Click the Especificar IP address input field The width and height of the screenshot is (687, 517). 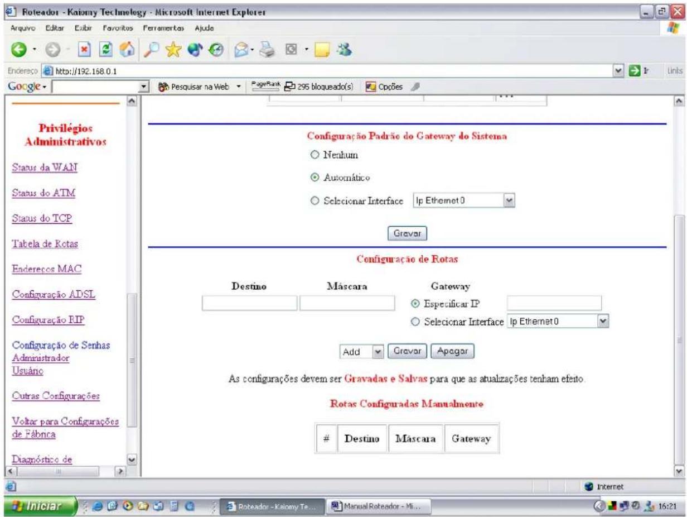[555, 303]
